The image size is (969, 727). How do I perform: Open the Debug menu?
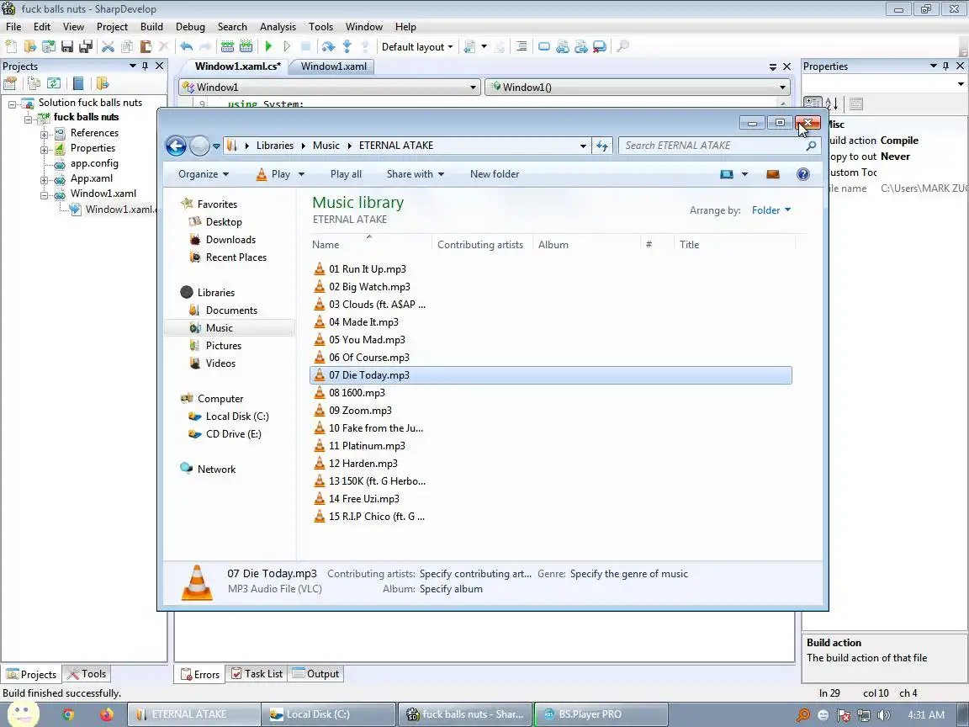pos(190,27)
